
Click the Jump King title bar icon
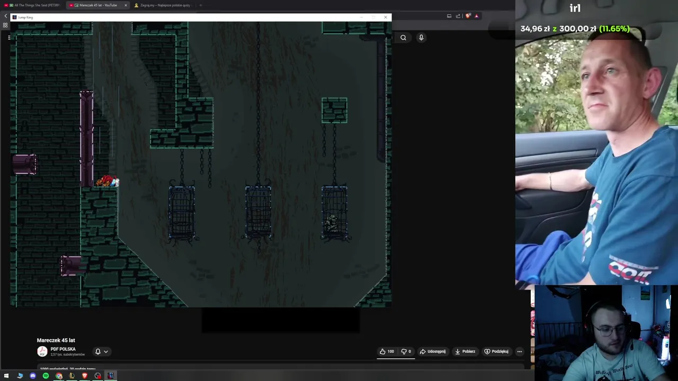point(14,17)
